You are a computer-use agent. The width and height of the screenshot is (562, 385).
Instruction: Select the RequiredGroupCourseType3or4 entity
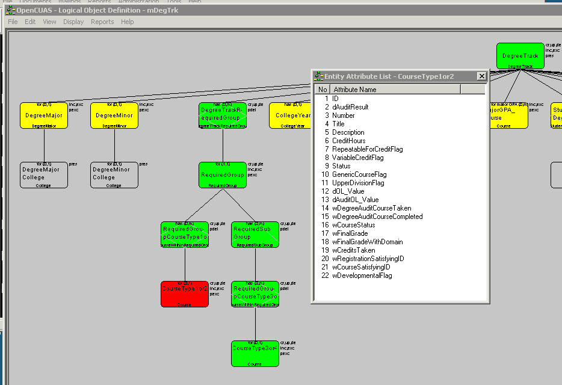255,294
